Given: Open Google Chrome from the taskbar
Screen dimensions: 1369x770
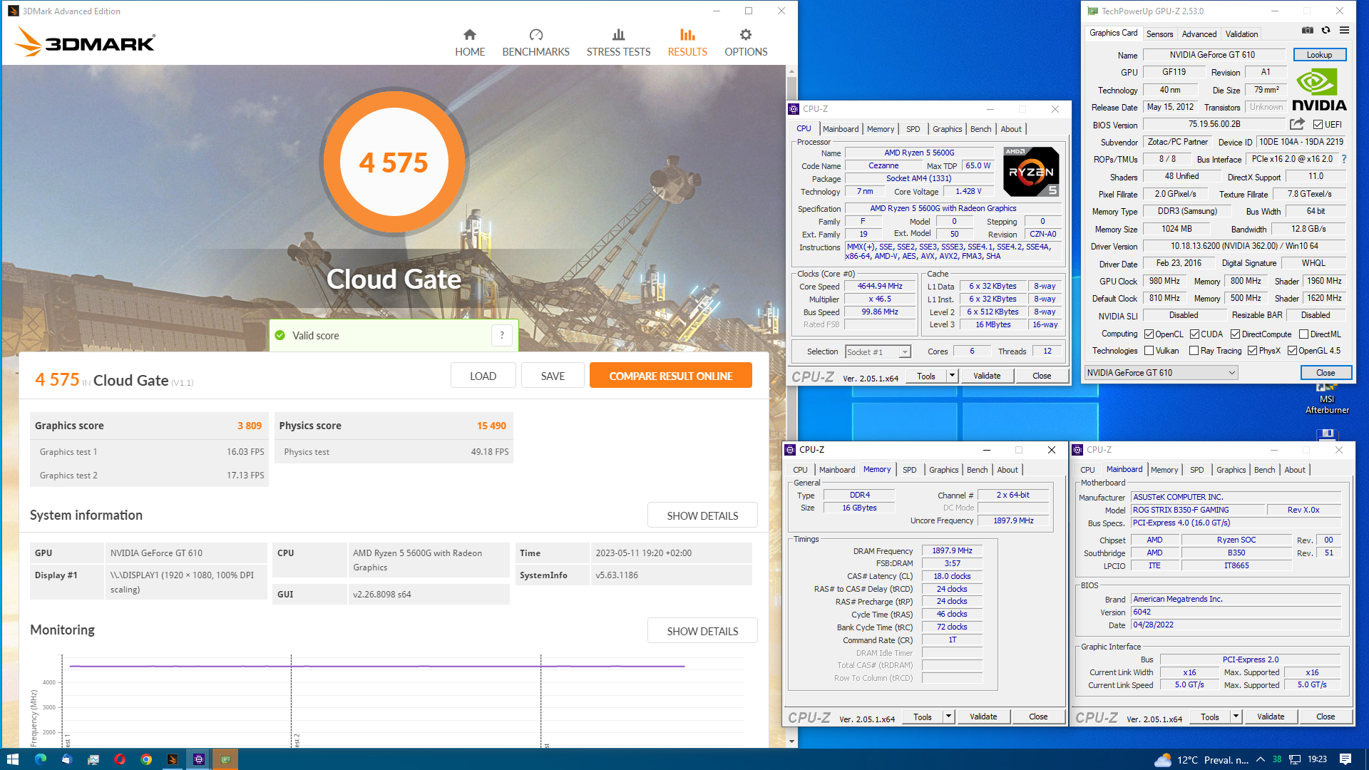Looking at the screenshot, I should click(146, 759).
